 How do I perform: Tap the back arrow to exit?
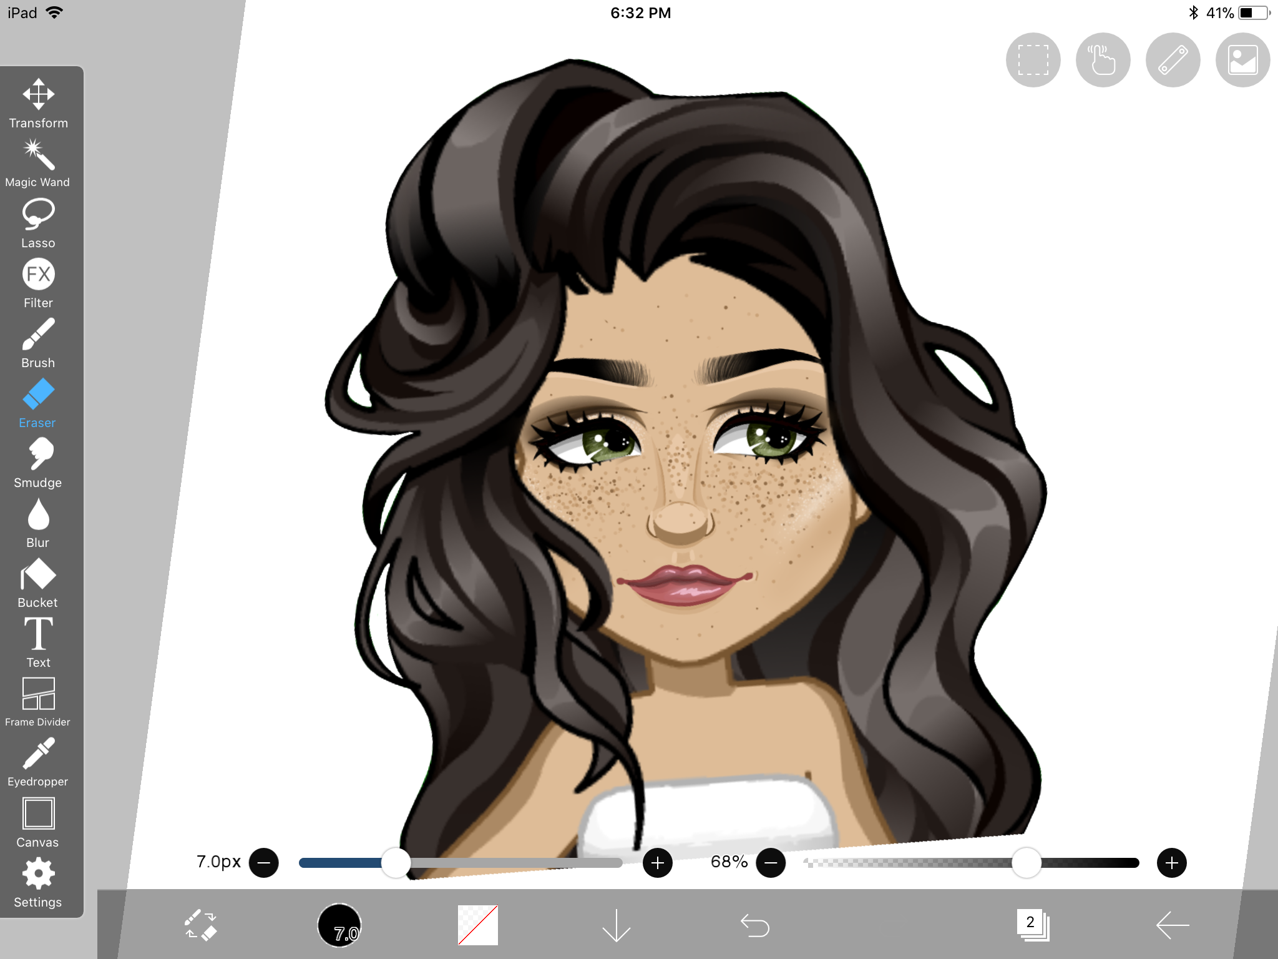(1172, 925)
